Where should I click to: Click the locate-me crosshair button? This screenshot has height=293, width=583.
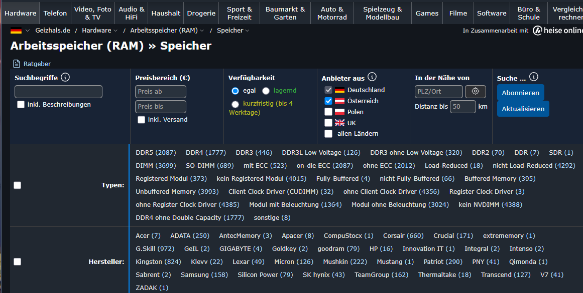pyautogui.click(x=475, y=91)
